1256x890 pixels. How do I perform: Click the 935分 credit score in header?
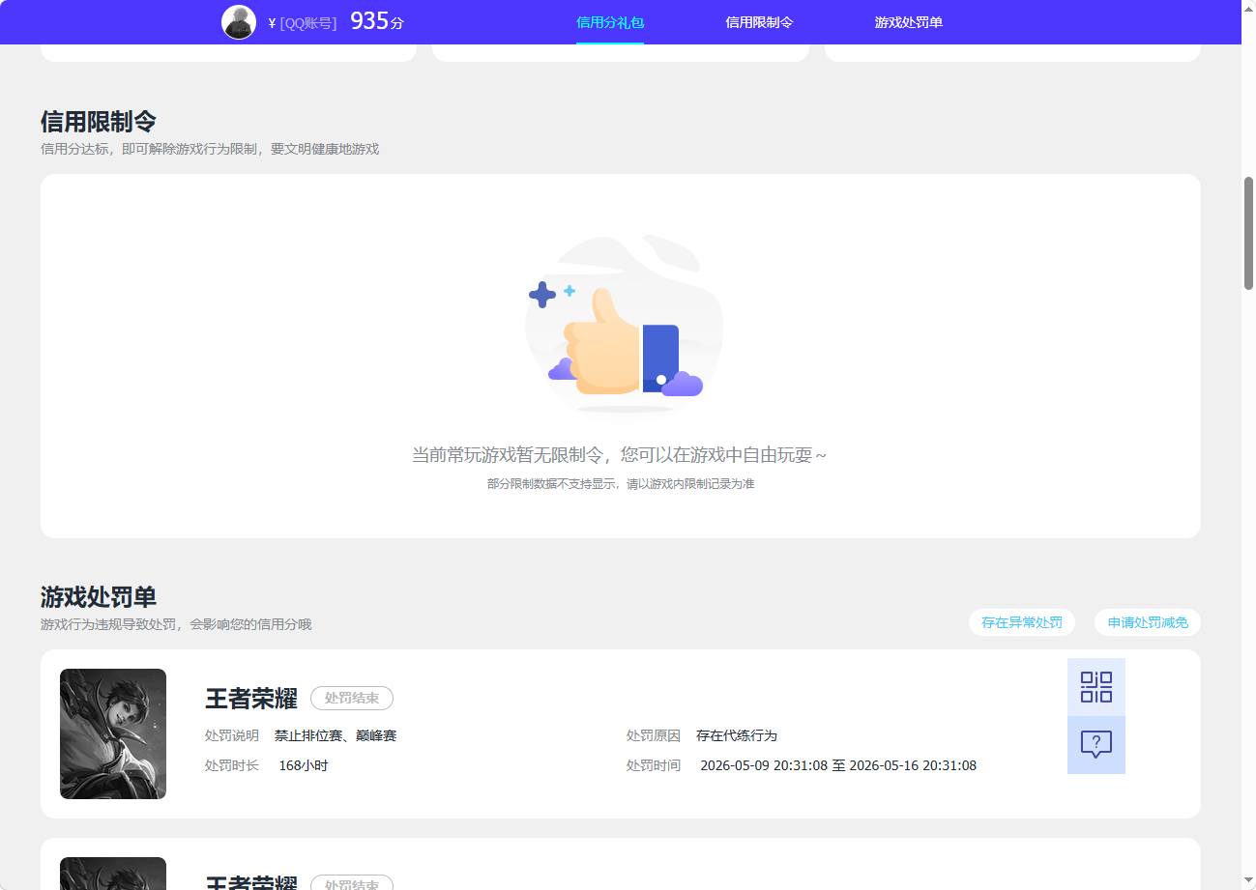tap(377, 21)
